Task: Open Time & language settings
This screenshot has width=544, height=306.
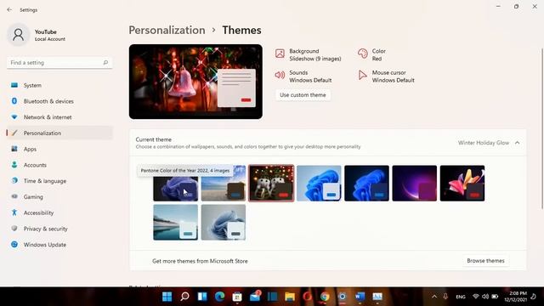Action: tap(59, 181)
